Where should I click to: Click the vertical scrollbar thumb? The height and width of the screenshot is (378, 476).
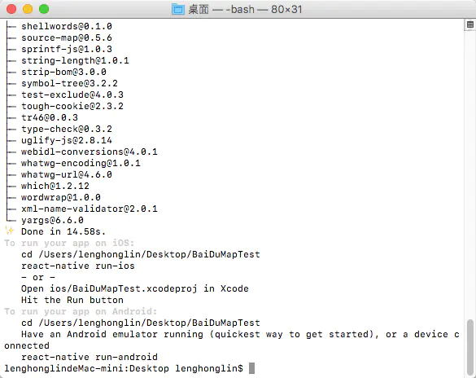470,345
